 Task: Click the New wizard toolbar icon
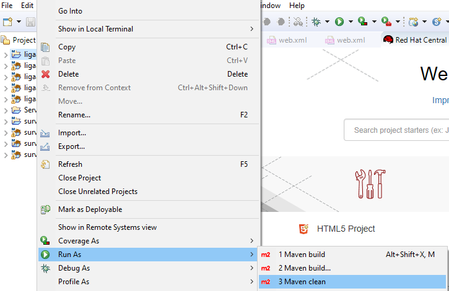[7, 22]
